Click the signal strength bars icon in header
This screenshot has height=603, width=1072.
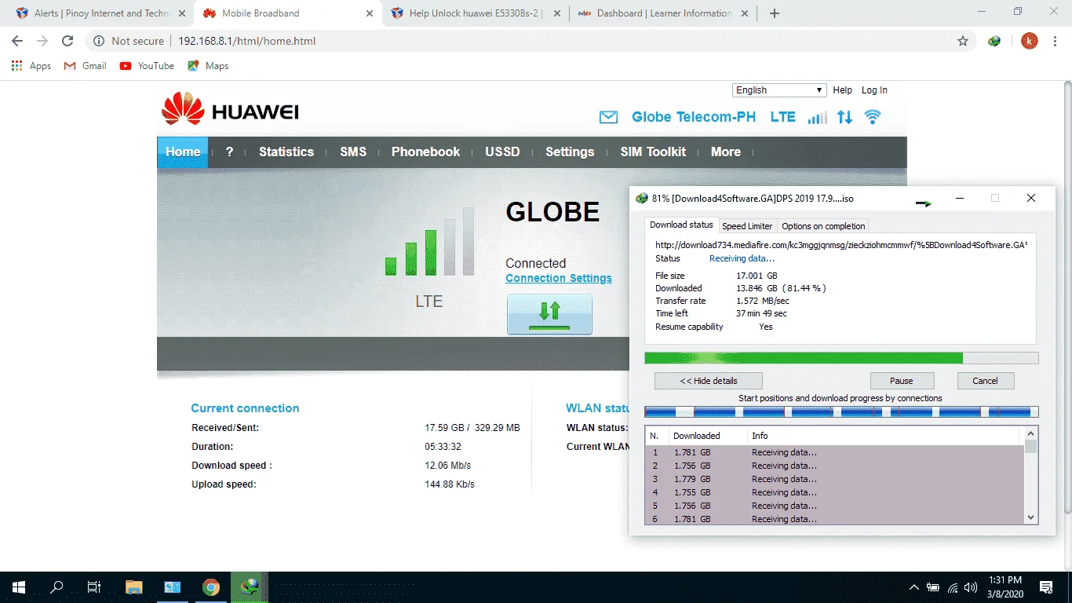(818, 117)
